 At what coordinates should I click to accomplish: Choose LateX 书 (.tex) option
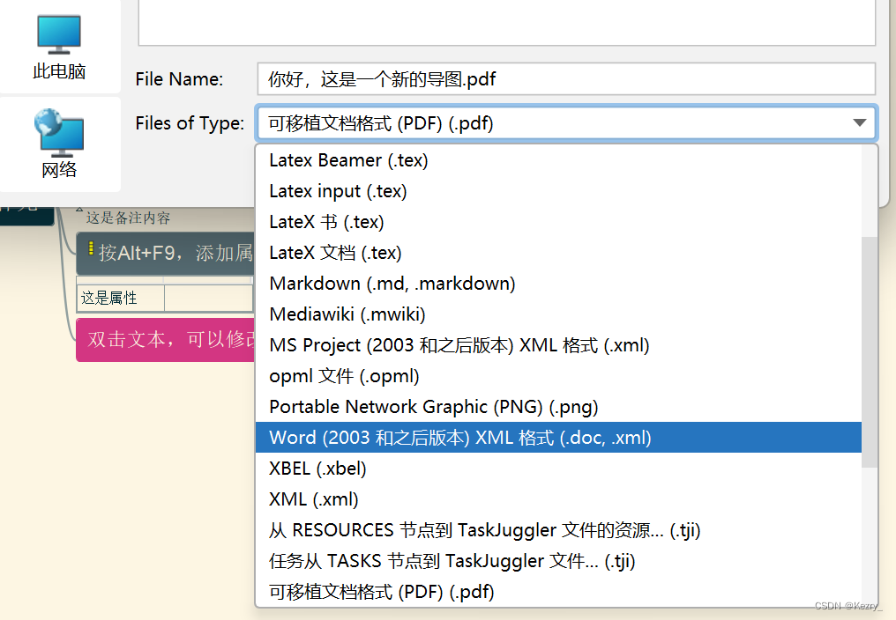click(x=558, y=222)
